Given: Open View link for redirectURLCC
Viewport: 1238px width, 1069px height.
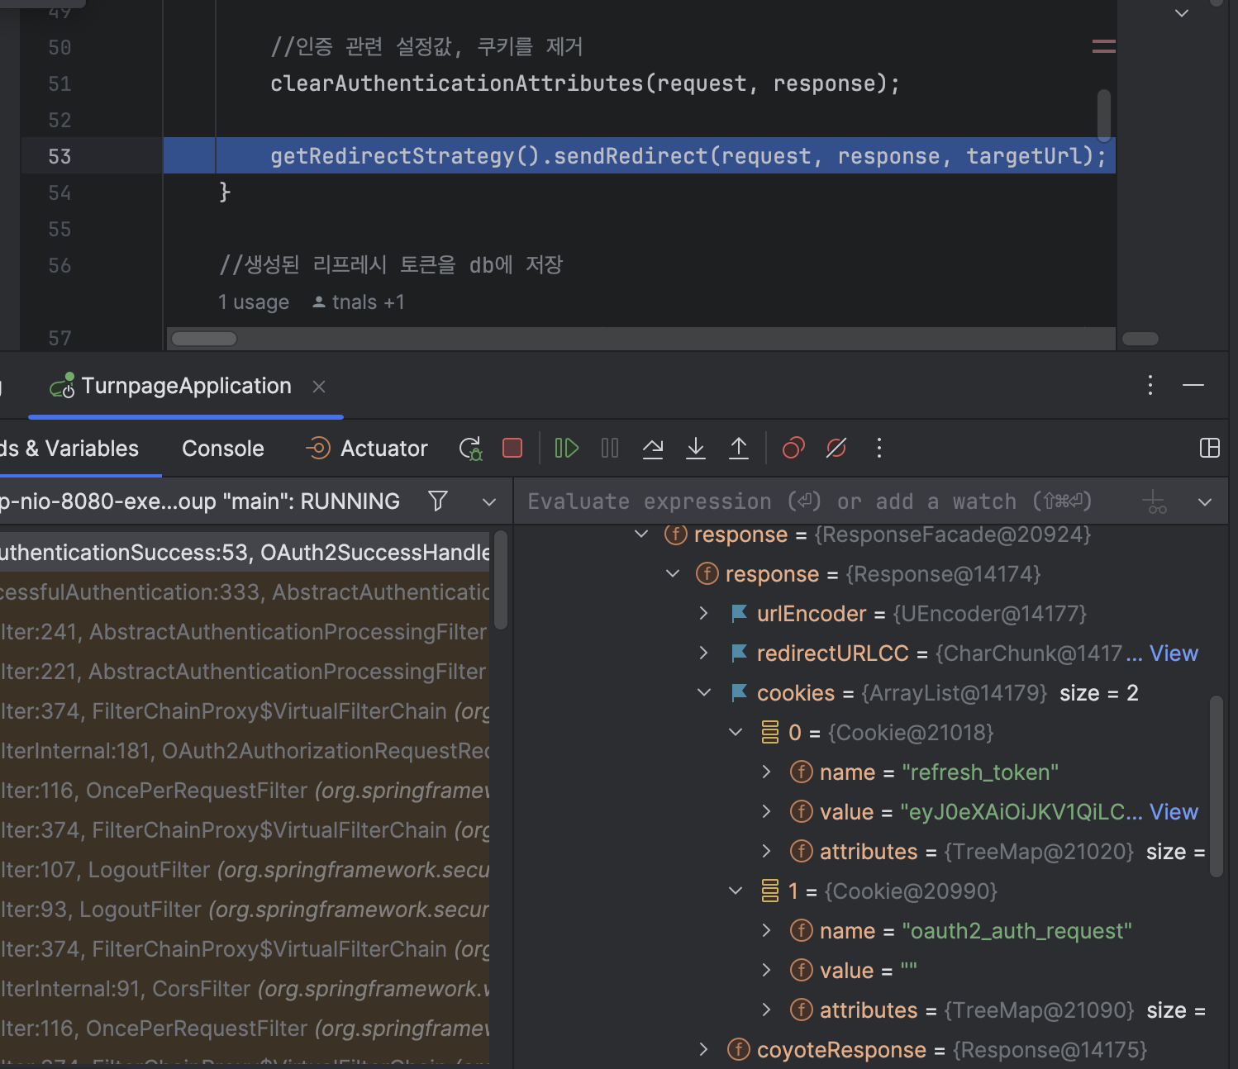Looking at the screenshot, I should pyautogui.click(x=1174, y=653).
